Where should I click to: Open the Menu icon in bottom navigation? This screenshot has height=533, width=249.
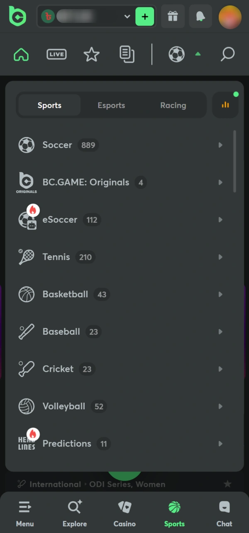[x=25, y=512]
